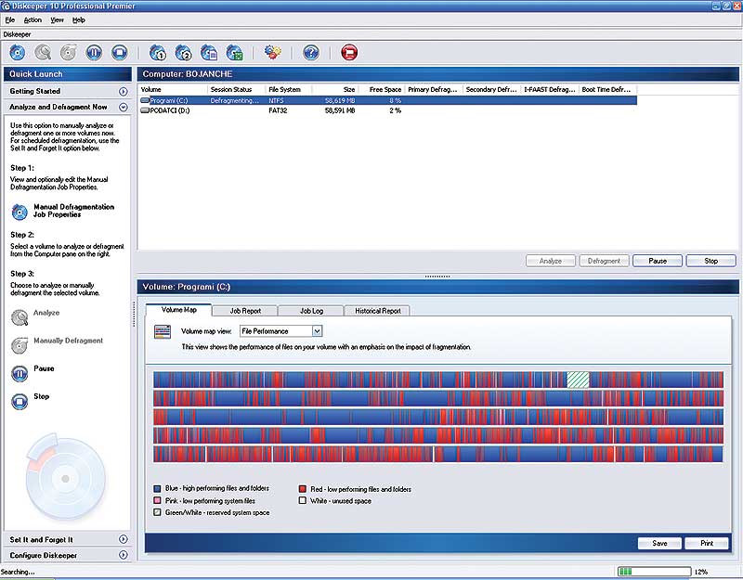Click the Stop button below volume list

coord(710,261)
